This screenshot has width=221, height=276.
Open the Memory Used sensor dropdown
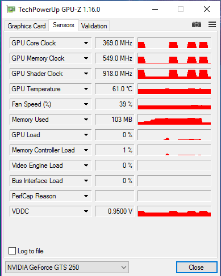tap(86, 120)
